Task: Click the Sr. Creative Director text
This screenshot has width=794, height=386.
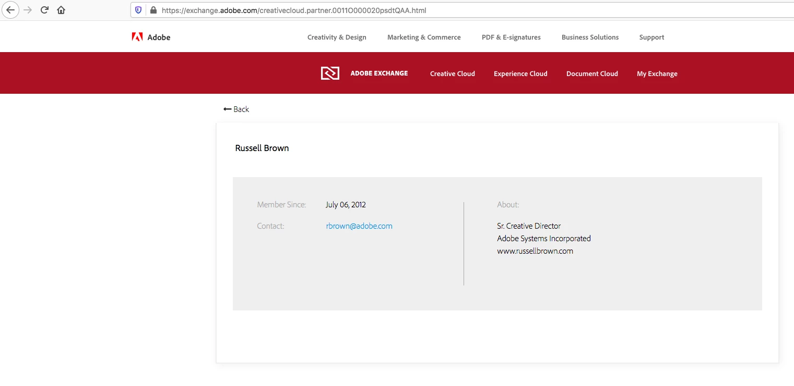Action: (529, 226)
